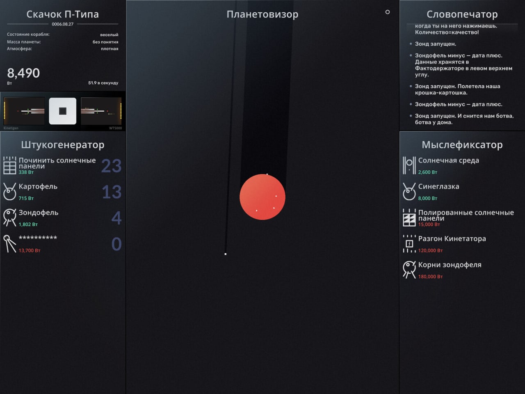Click the Солнечная среда upgrade icon
Image resolution: width=525 pixels, height=394 pixels.
click(x=409, y=166)
